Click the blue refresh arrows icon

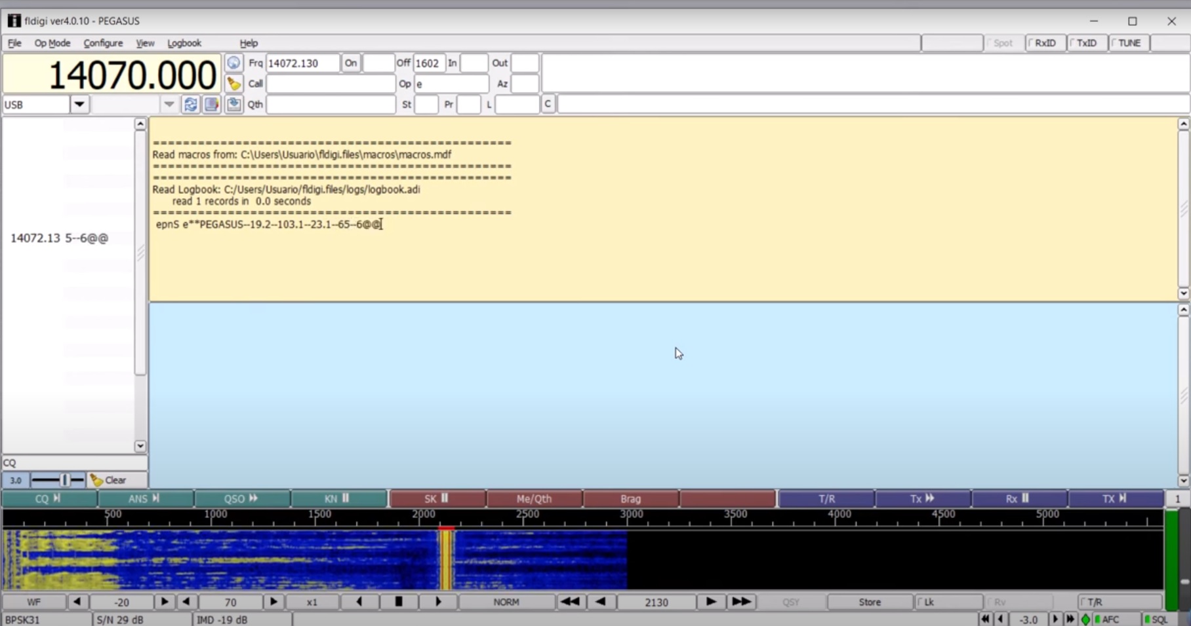[190, 105]
